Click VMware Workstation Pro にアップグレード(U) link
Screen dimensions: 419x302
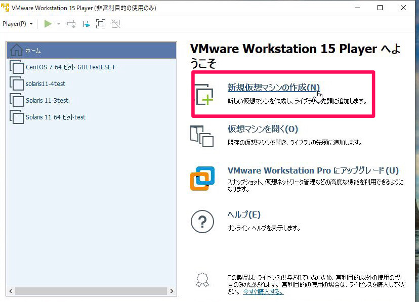pyautogui.click(x=313, y=170)
